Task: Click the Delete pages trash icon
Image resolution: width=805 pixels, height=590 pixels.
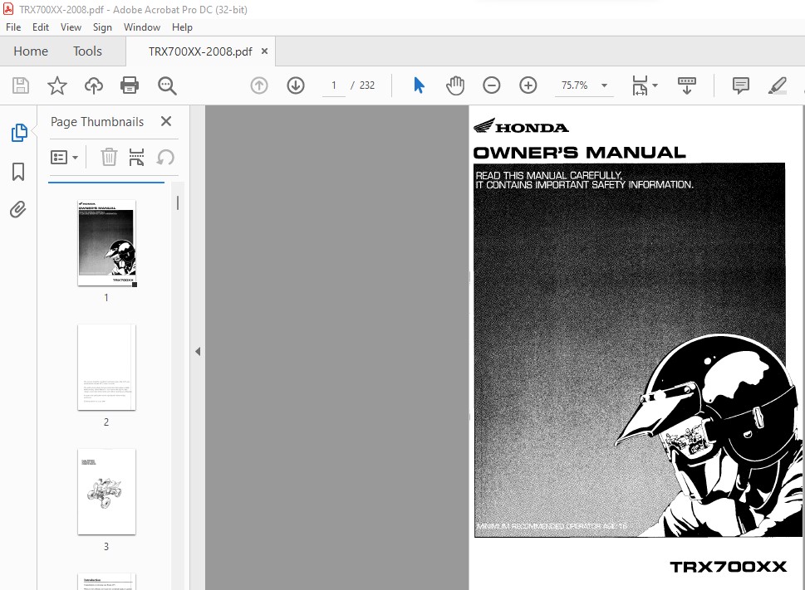Action: click(x=109, y=157)
